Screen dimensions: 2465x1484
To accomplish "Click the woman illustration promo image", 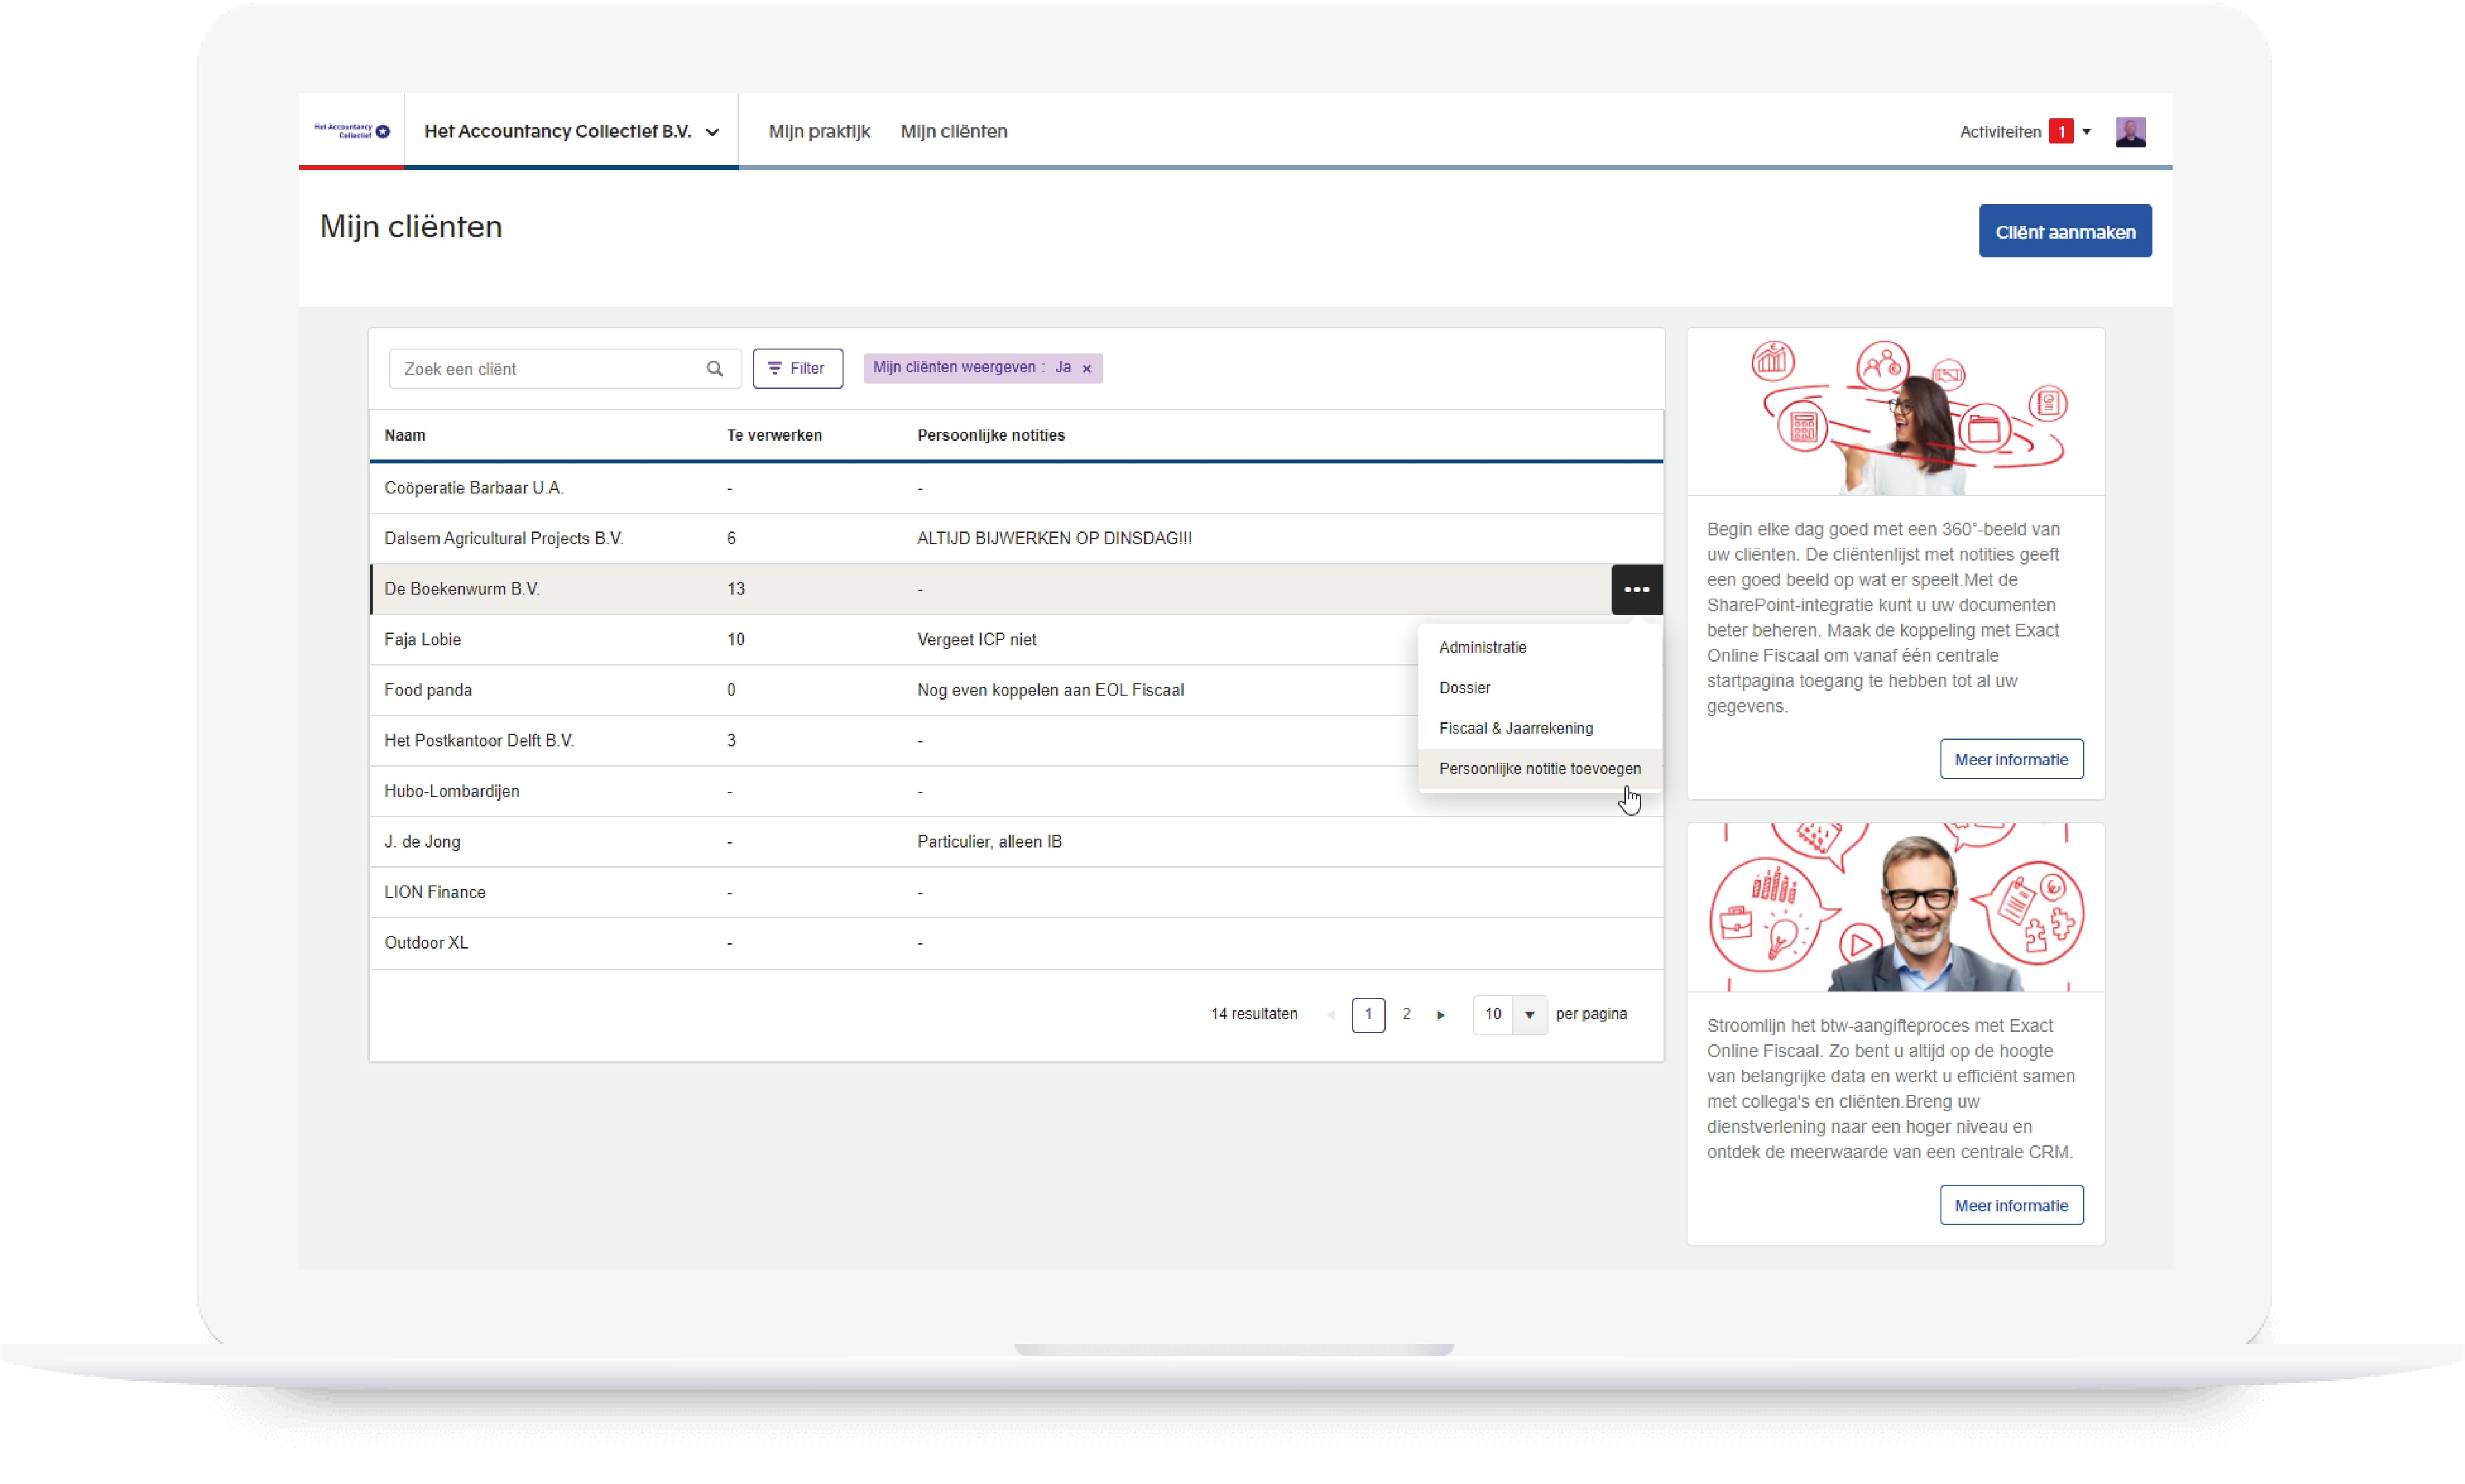I will coord(1895,412).
